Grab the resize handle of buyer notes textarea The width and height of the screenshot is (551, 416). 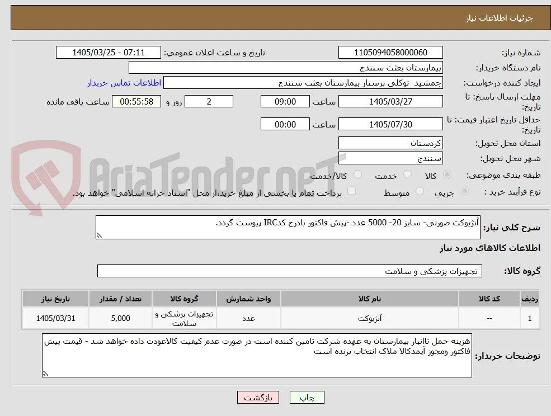point(45,374)
